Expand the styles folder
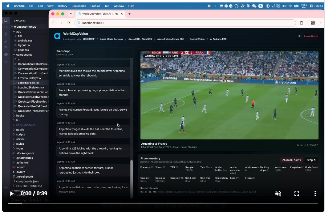 [20, 144]
